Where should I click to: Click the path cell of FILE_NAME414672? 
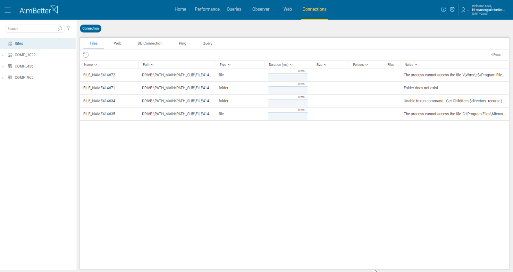pyautogui.click(x=177, y=75)
